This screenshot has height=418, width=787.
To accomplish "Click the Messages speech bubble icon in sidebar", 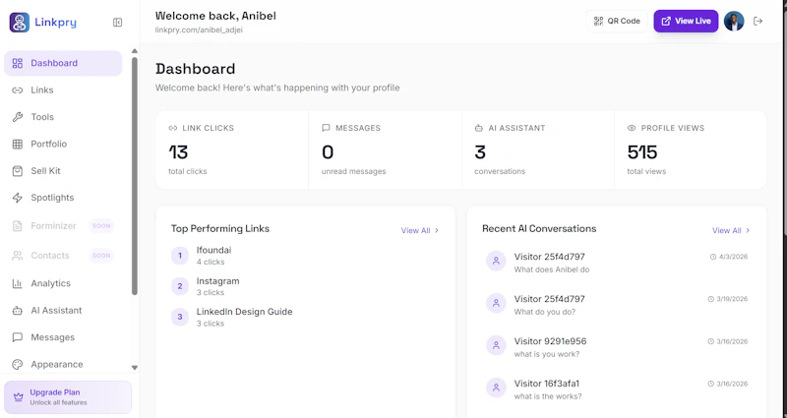I will coord(18,337).
